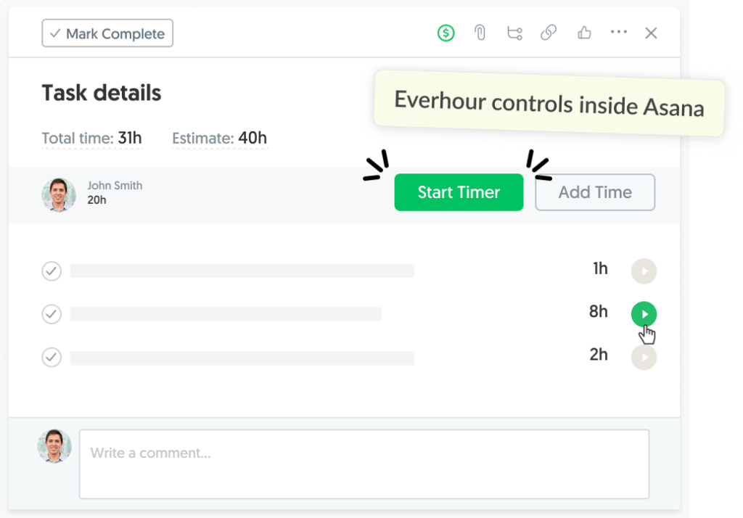Viewport: 743px width, 518px height.
Task: Toggle billable status with green dollar icon
Action: click(446, 33)
